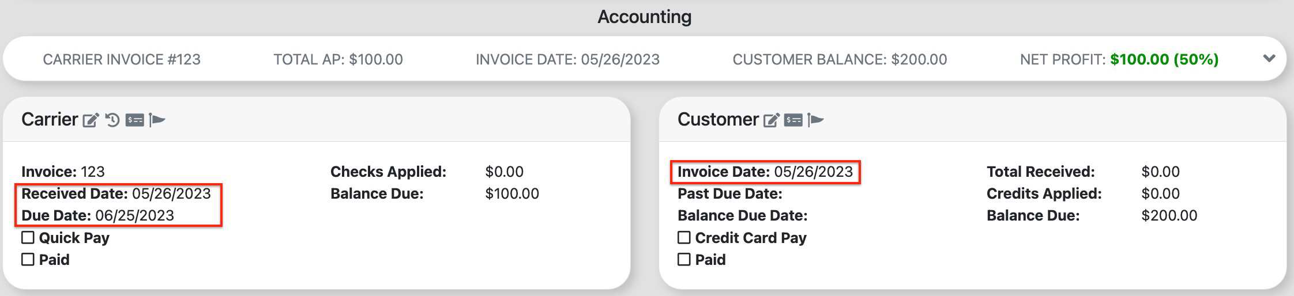Click the Customer Invoice Date 05/26/2023
This screenshot has width=1294, height=296.
[x=765, y=172]
